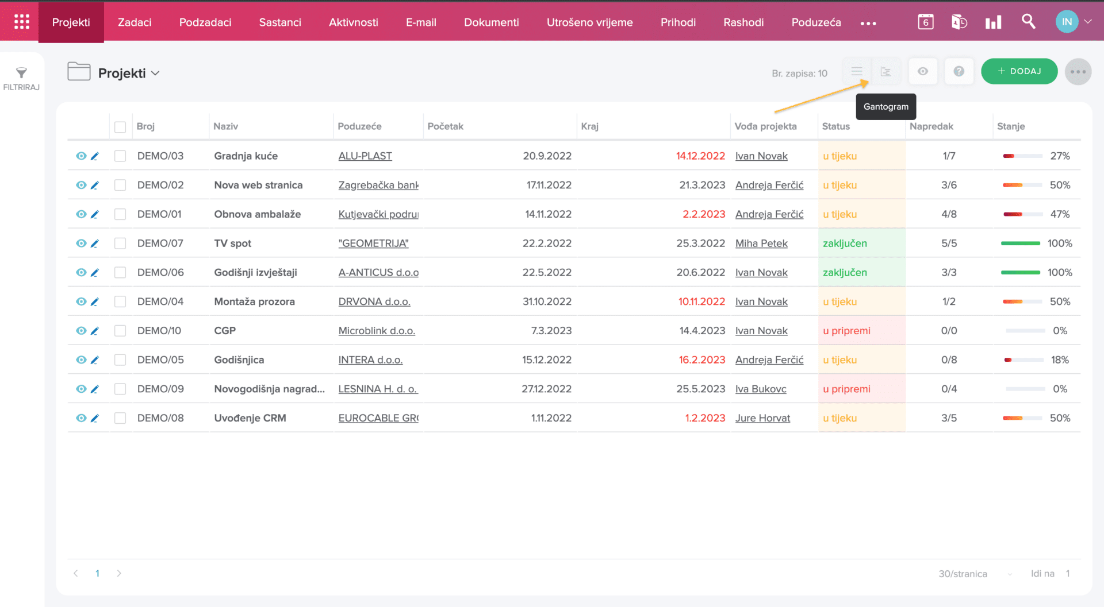Open the app grid launcher icon
This screenshot has height=607, width=1104.
point(21,22)
